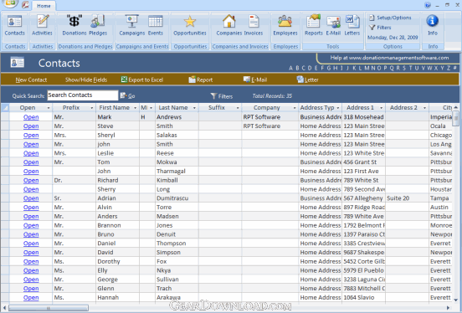Click the vertical scrollbar down arrow
This screenshot has height=313, width=462.
tap(456, 300)
